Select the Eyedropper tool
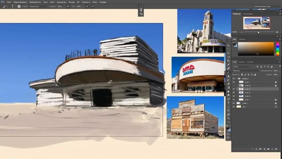This screenshot has width=282, height=159. pyautogui.click(x=228, y=64)
